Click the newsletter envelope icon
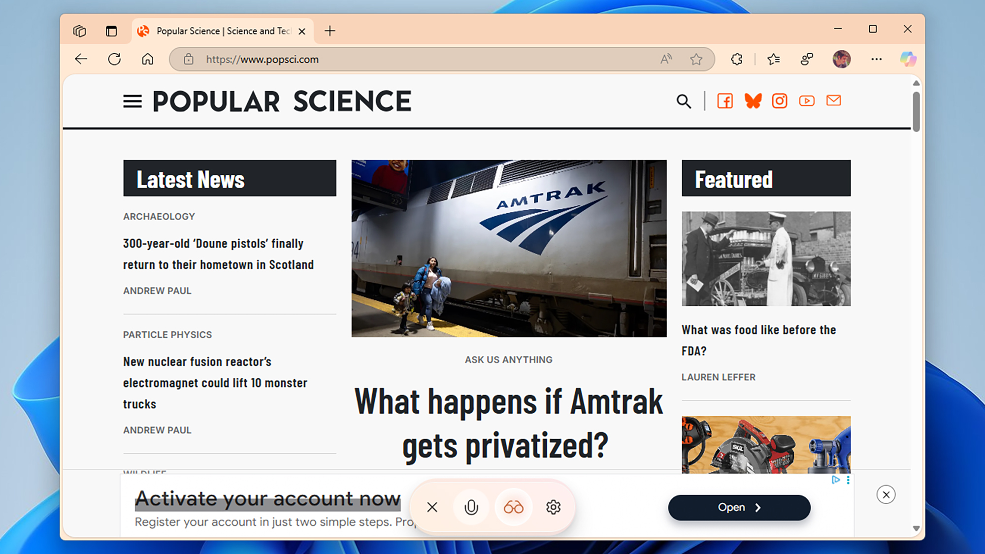This screenshot has height=554, width=985. (833, 100)
